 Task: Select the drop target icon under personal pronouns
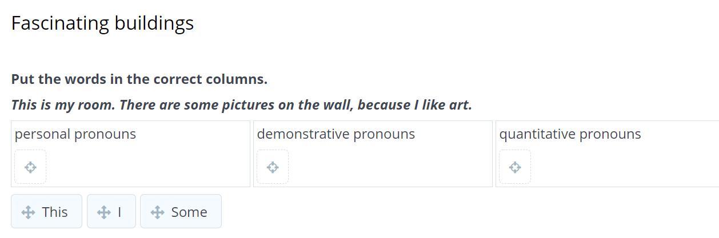[30, 167]
